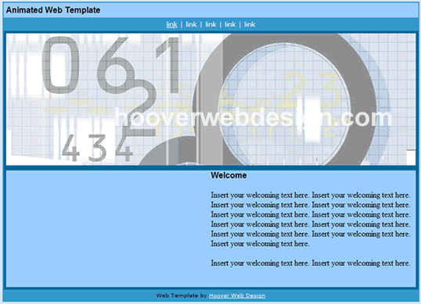
Task: Click the large digit 6 in banner
Action: pos(116,65)
